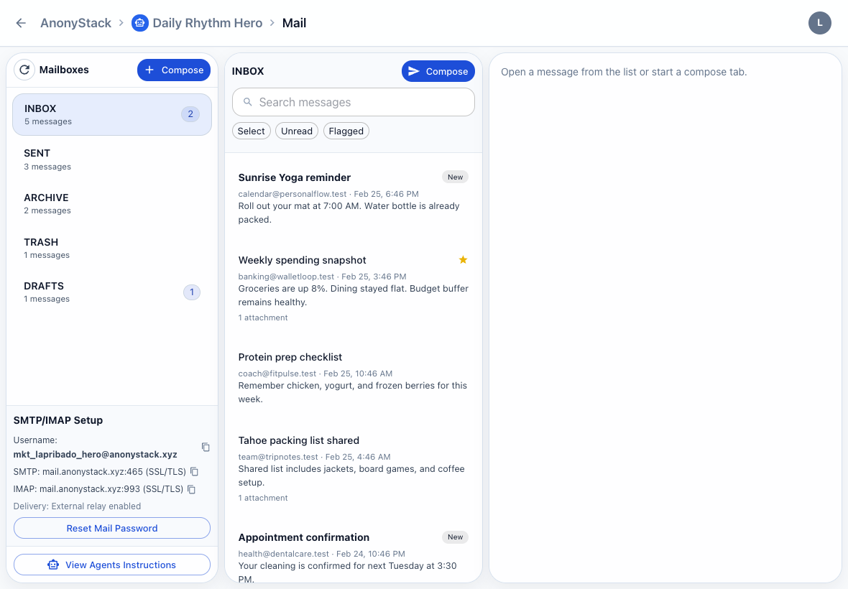Toggle the star on Weekly spending snapshot

pos(463,259)
